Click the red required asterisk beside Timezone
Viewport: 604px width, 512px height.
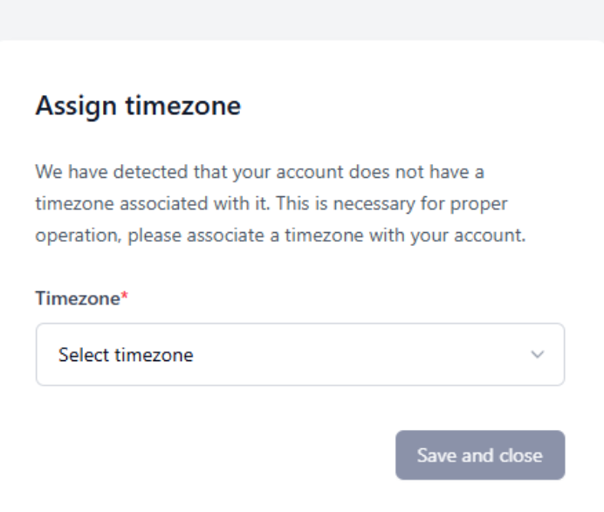click(x=124, y=298)
